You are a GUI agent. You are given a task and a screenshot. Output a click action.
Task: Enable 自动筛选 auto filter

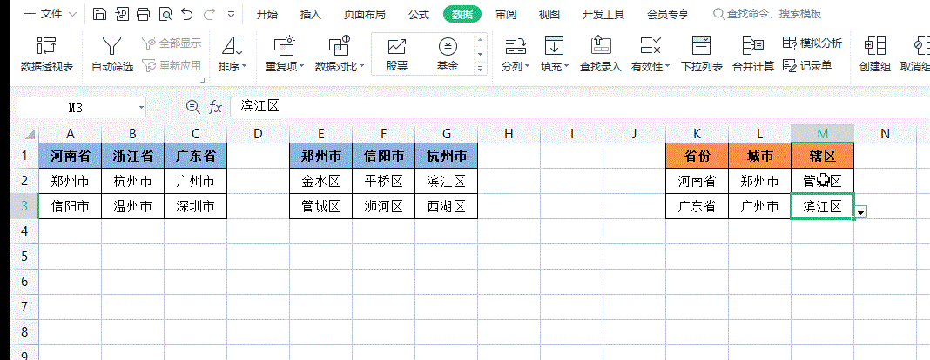111,54
